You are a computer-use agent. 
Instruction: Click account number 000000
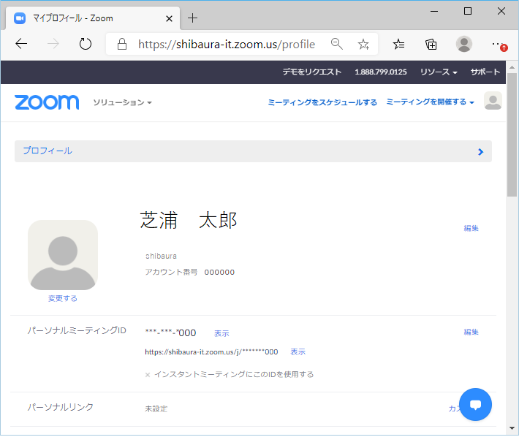219,273
